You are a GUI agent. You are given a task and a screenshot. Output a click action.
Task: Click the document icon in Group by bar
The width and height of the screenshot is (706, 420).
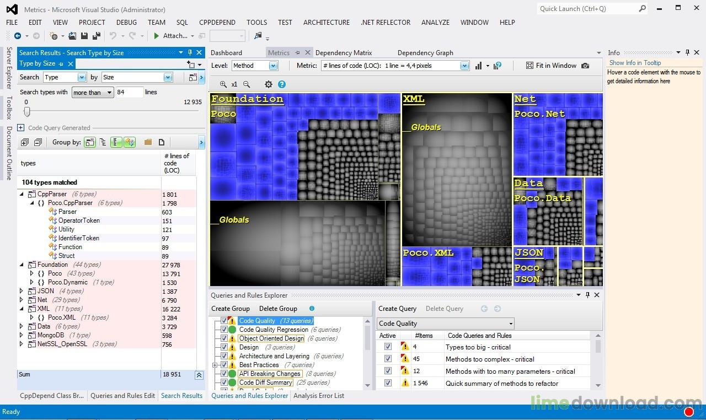[162, 142]
